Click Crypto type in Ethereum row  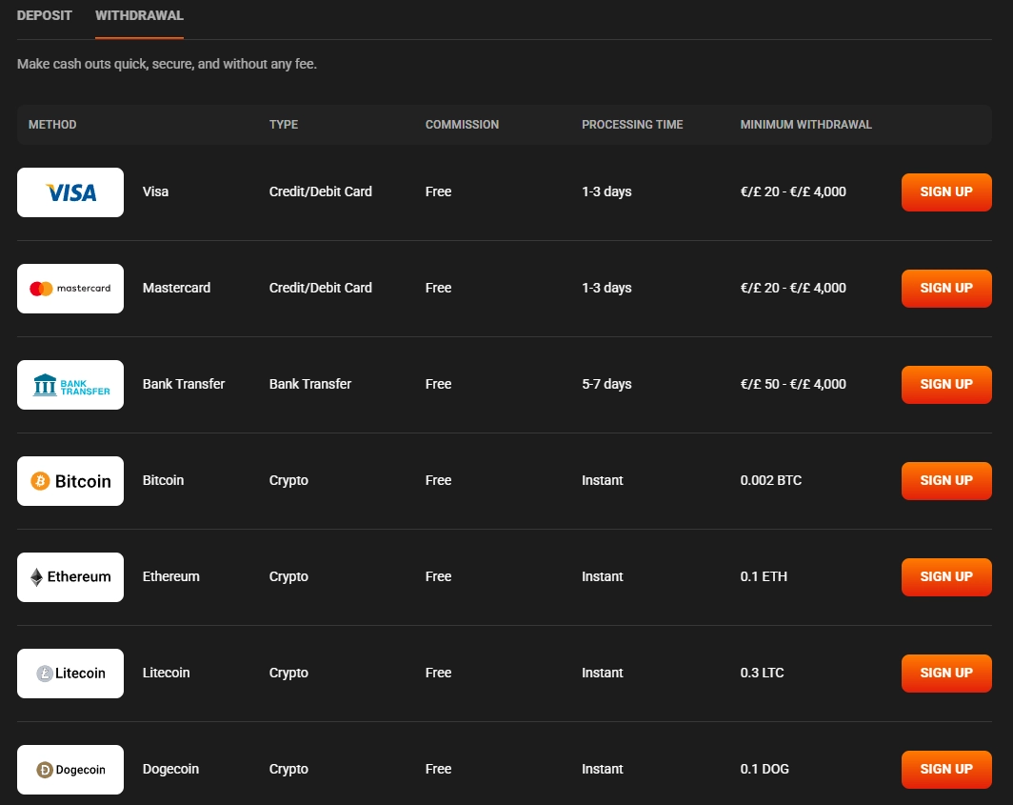click(x=288, y=577)
